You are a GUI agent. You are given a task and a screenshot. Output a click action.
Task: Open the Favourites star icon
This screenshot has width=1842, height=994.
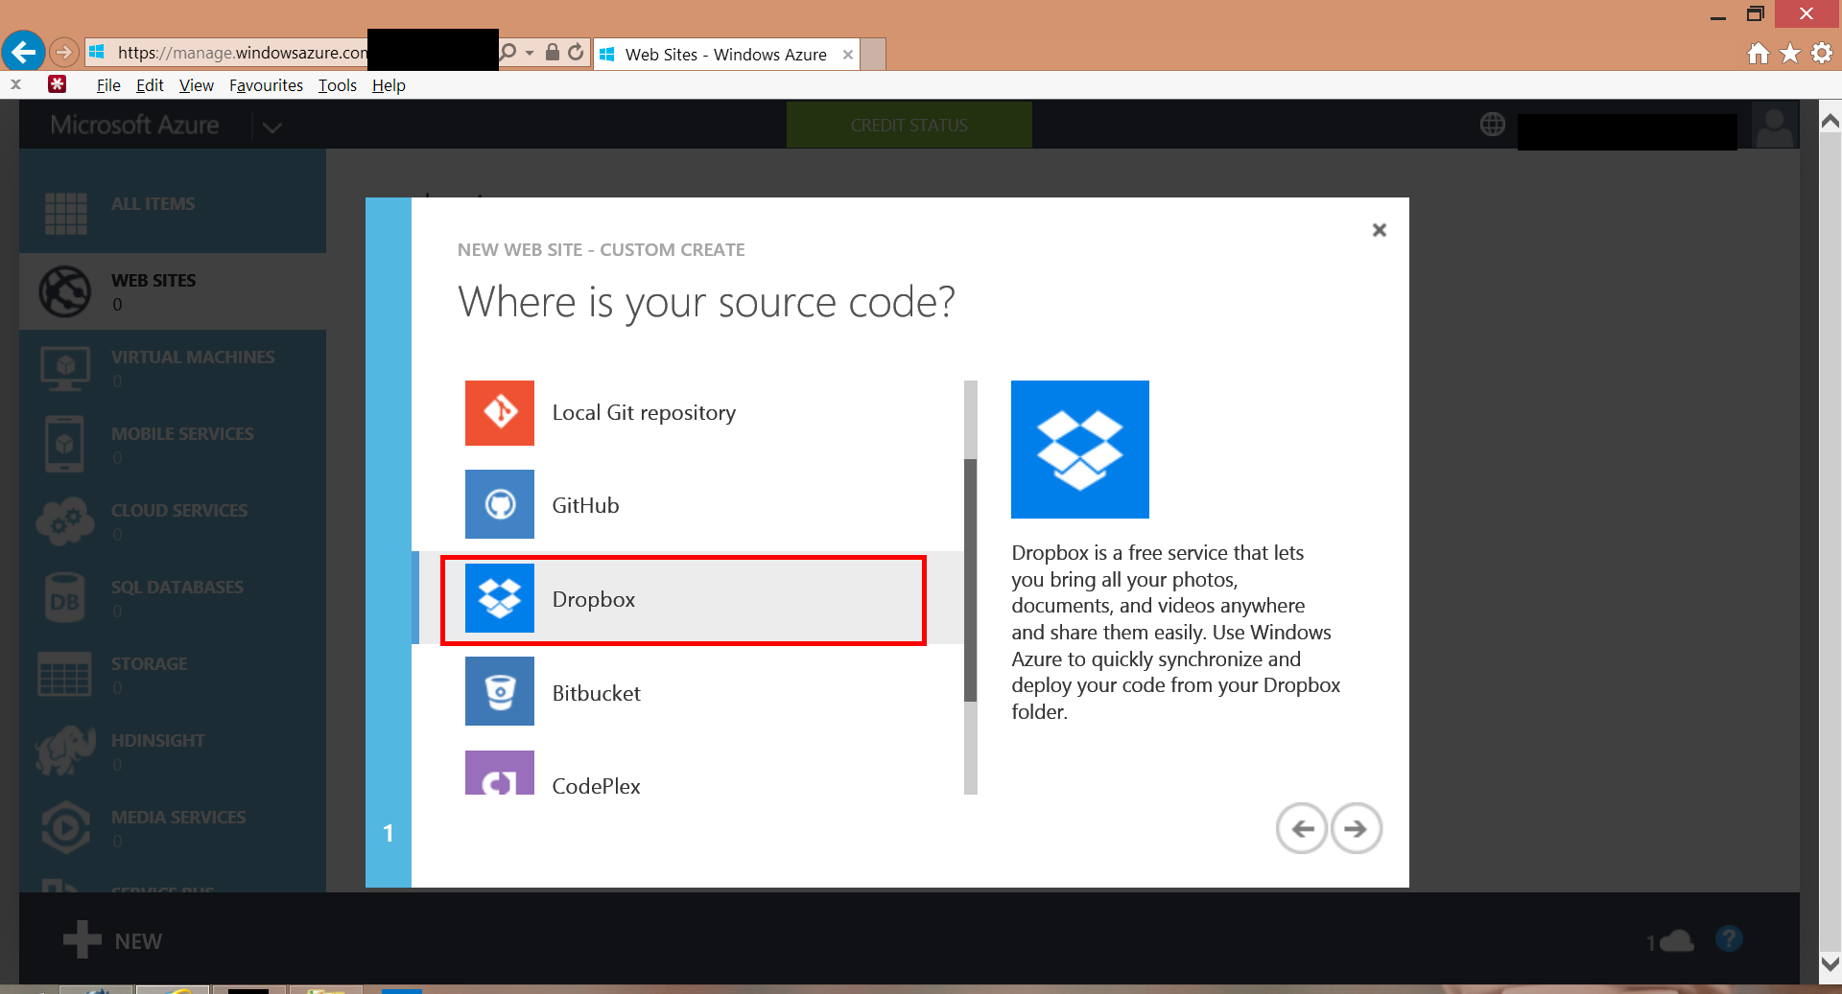(x=1790, y=54)
